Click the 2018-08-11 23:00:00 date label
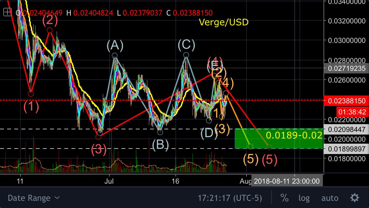The width and height of the screenshot is (369, 208). point(287,181)
